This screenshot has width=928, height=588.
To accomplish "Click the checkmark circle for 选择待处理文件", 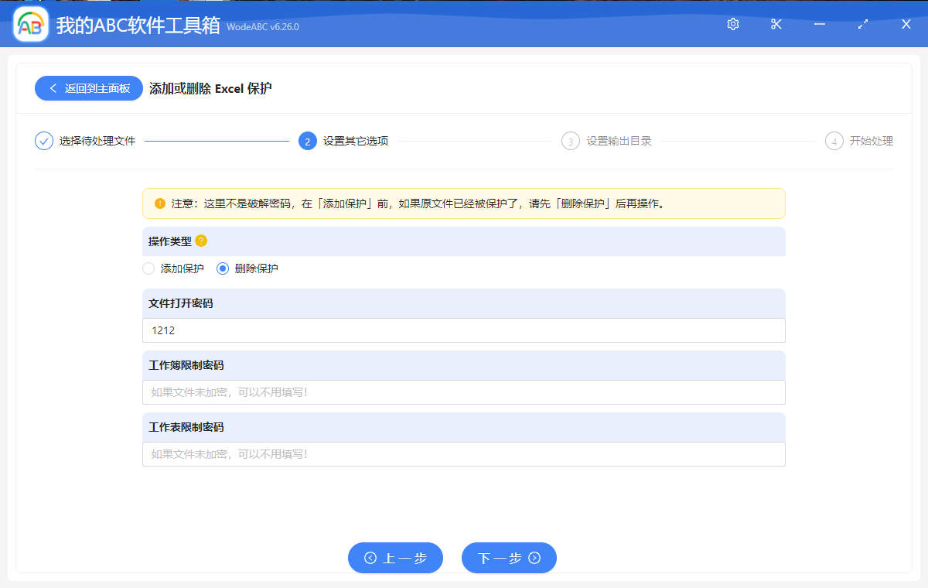I will (43, 141).
